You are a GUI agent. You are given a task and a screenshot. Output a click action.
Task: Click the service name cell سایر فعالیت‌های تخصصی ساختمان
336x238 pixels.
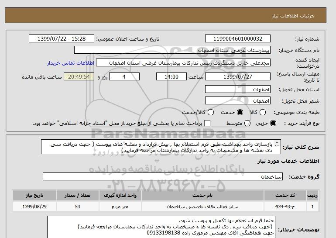[x=202, y=207]
